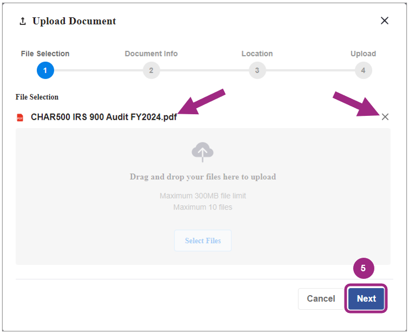Close the Upload Document dialog

click(385, 21)
